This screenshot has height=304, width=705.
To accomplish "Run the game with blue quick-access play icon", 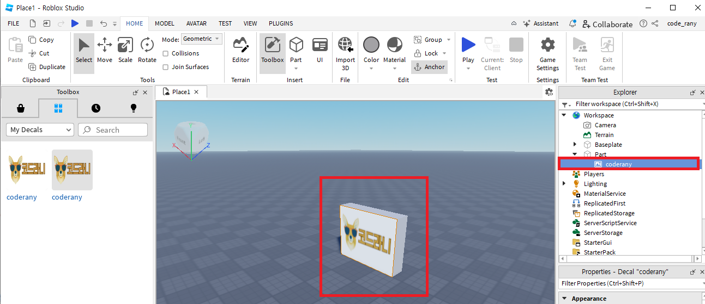I will [x=75, y=23].
